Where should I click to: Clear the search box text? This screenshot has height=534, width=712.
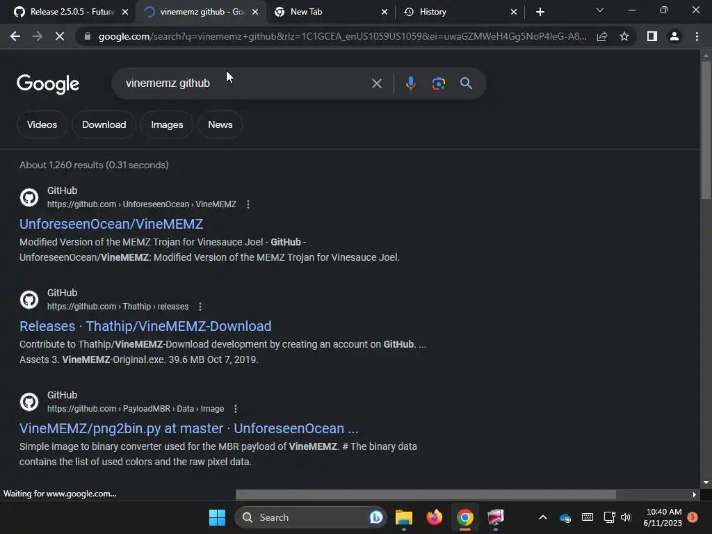[x=376, y=83]
